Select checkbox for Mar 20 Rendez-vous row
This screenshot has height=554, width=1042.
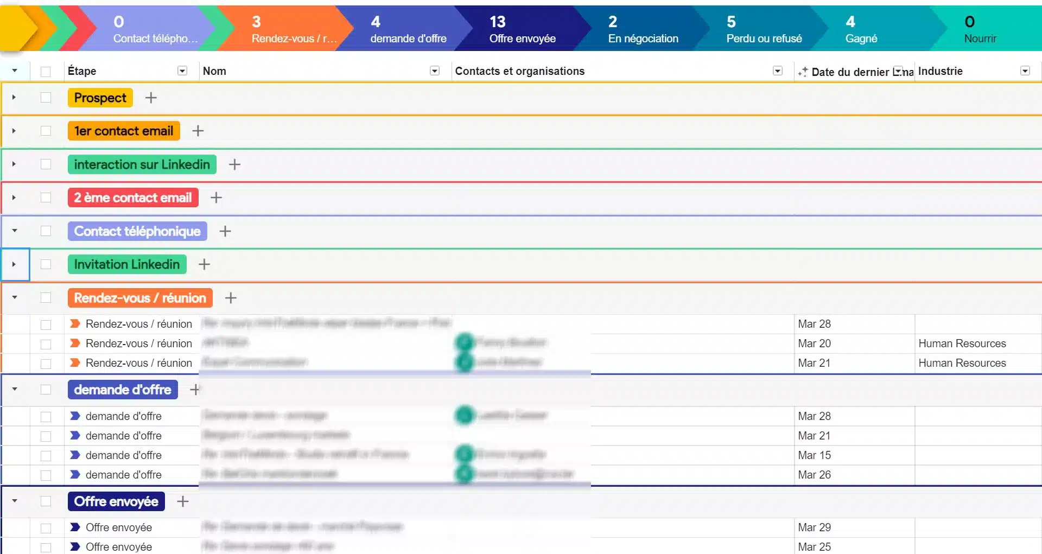tap(46, 344)
